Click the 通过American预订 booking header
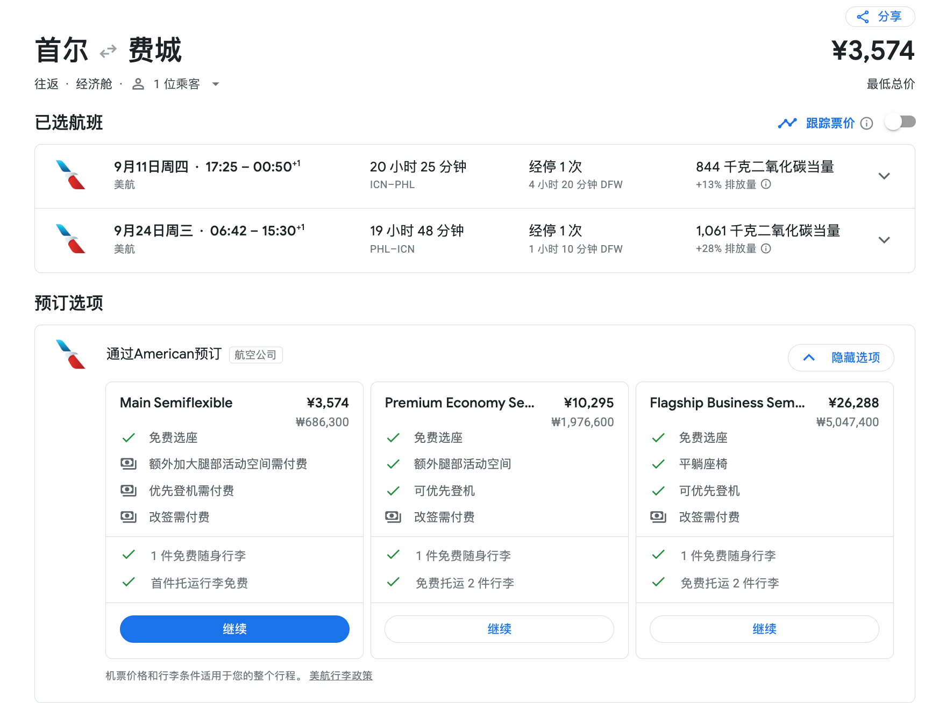Screen dimensions: 939x703 pyautogui.click(x=163, y=354)
